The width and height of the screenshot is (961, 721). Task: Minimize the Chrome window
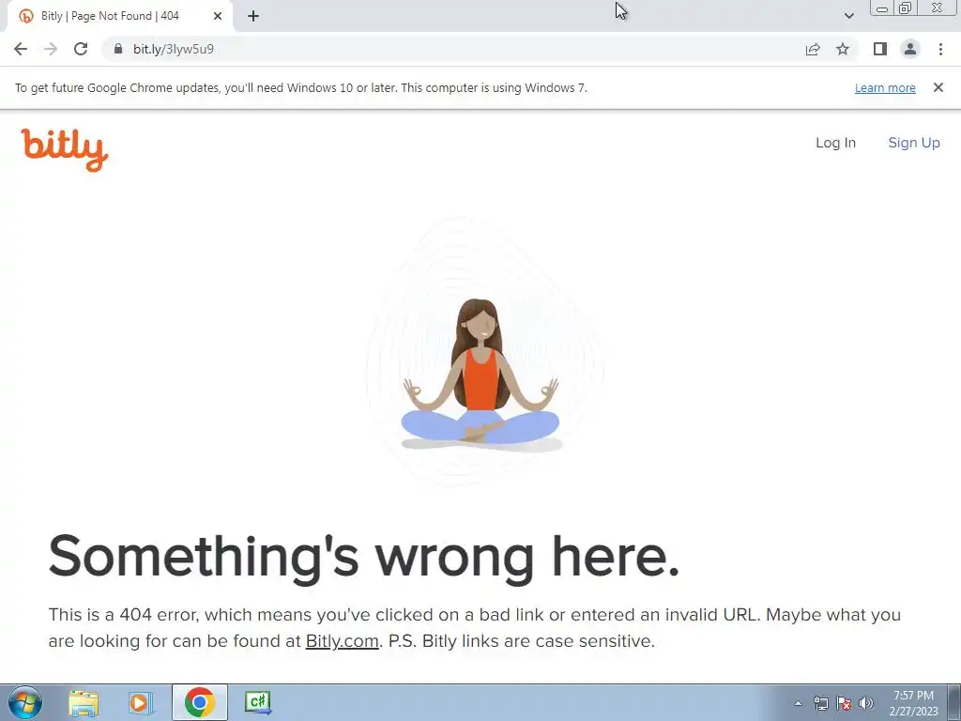pyautogui.click(x=882, y=8)
